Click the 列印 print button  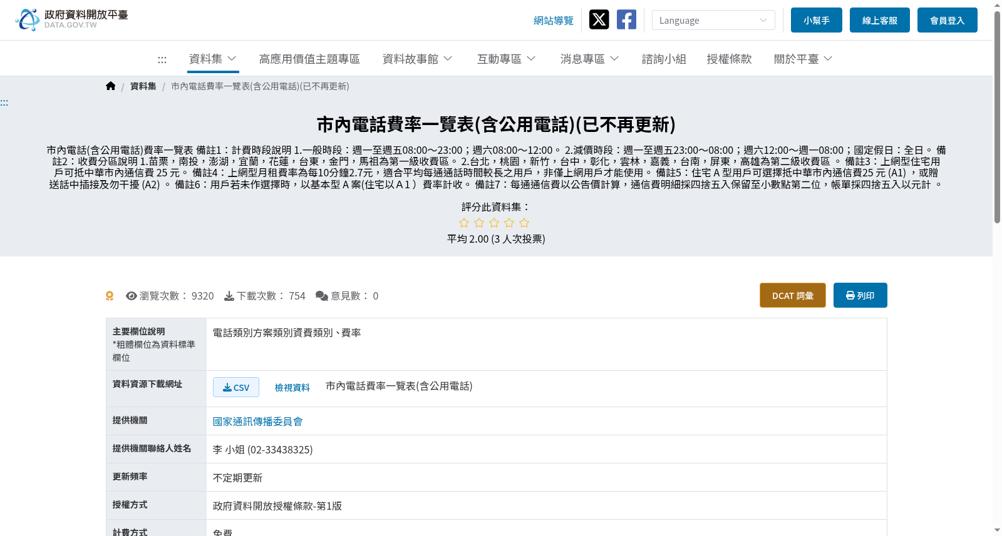click(860, 295)
